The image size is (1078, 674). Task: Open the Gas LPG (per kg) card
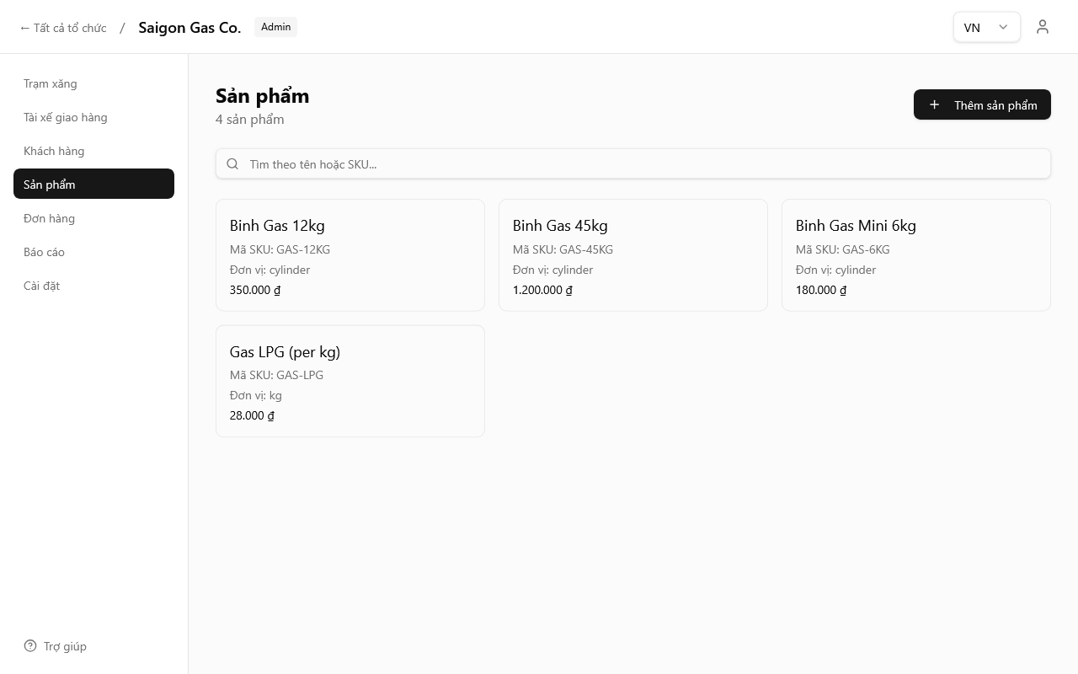(350, 381)
